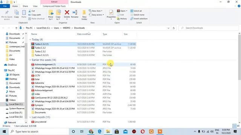
Task: Open the New item dropdown
Action: point(96,11)
